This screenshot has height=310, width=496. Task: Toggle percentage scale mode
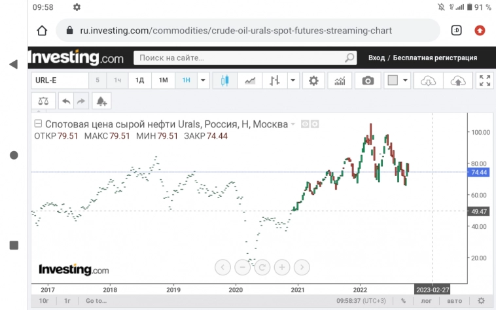tap(404, 301)
